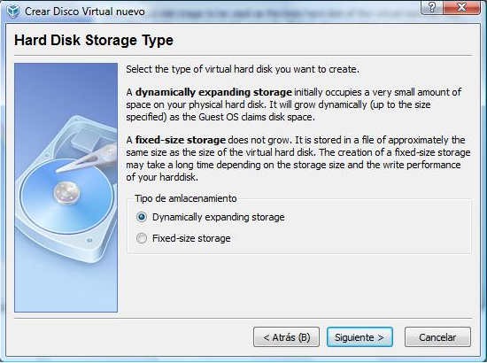Image resolution: width=487 pixels, height=363 pixels.
Task: Click the blue disk platter in the illustration
Action: tap(66, 197)
